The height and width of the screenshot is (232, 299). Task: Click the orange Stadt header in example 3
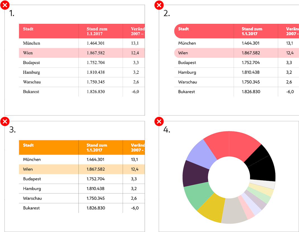click(x=28, y=145)
